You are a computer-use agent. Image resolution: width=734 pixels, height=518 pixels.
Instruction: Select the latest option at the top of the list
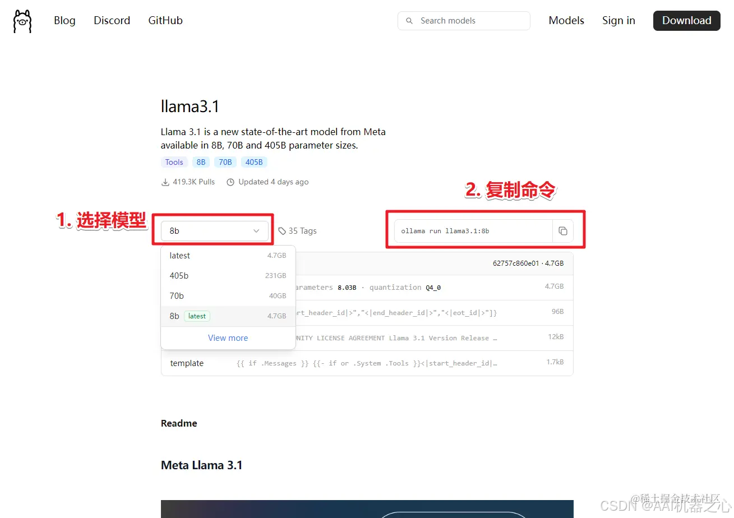coord(228,256)
